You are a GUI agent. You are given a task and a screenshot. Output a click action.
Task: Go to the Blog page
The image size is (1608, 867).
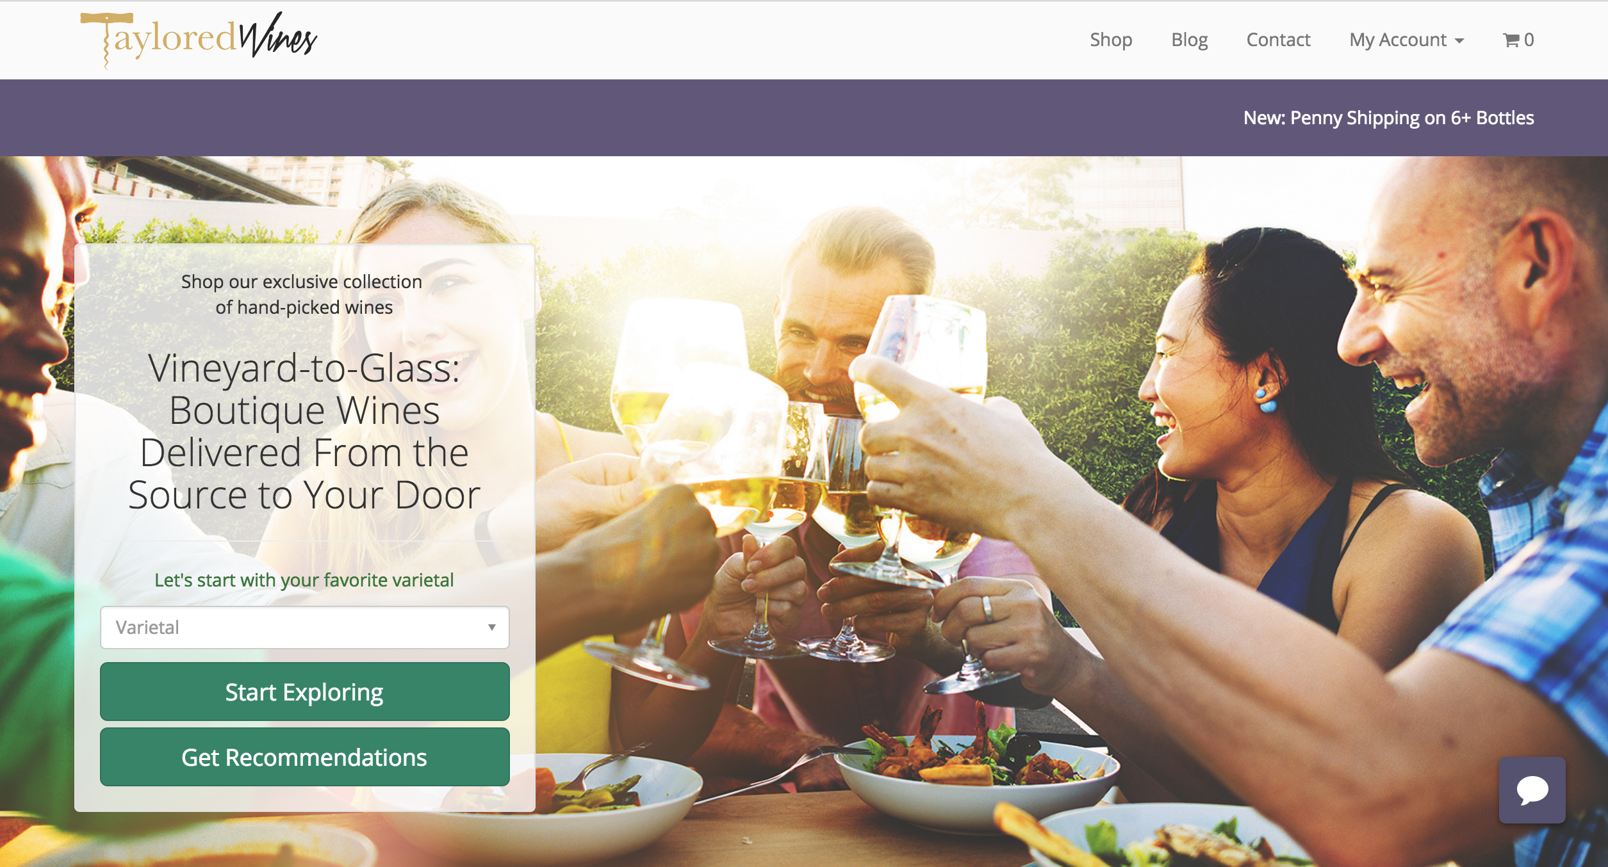point(1189,40)
